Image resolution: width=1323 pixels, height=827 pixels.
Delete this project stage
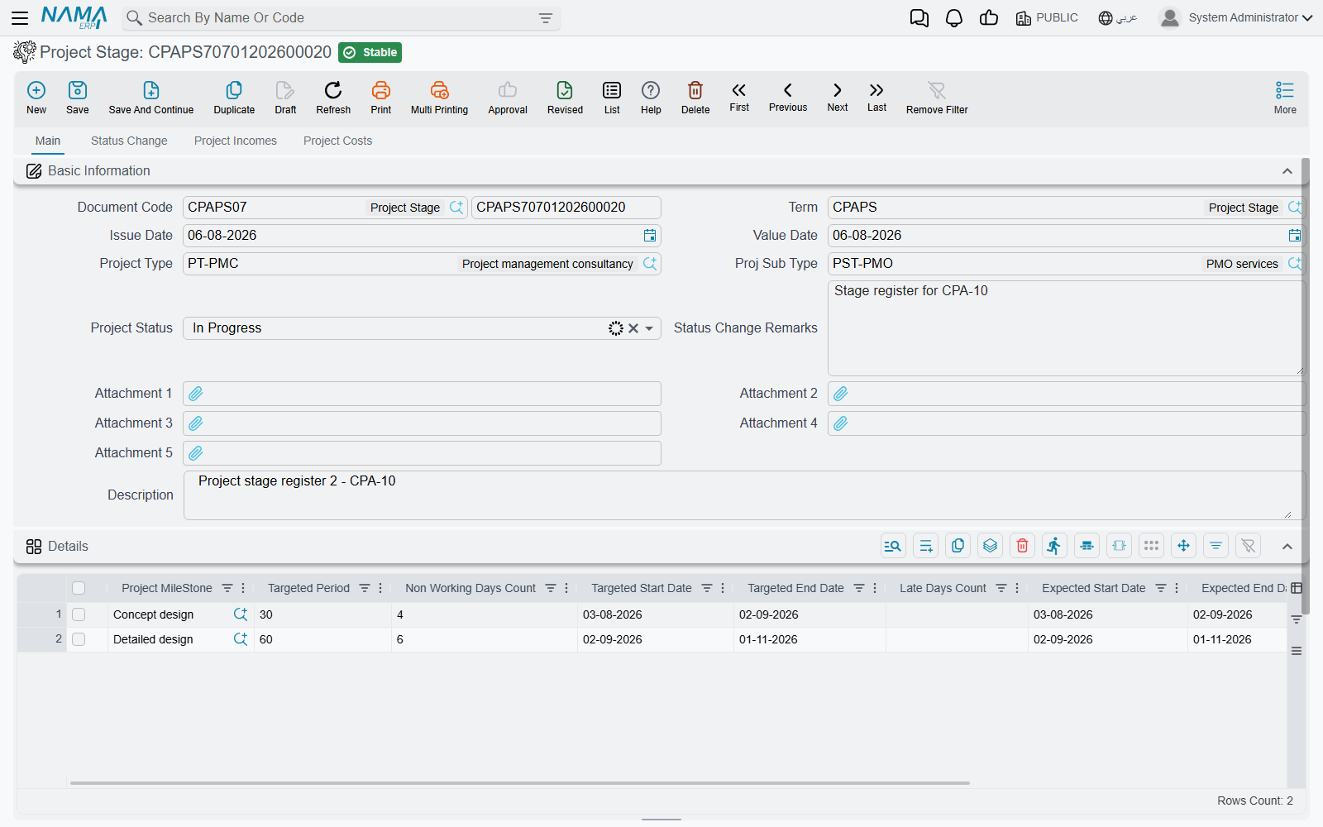(695, 98)
